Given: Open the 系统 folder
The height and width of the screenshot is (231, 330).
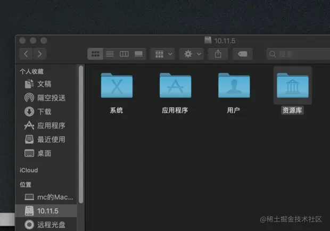Looking at the screenshot, I should 117,85.
